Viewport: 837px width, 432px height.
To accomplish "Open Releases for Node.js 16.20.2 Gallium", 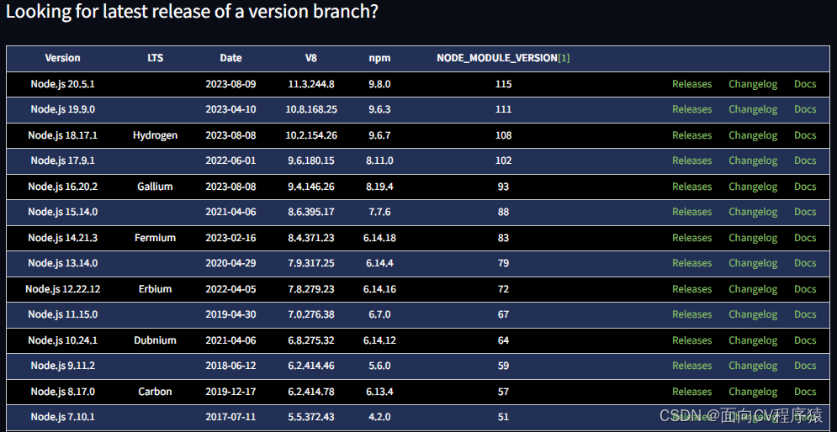I will point(691,187).
